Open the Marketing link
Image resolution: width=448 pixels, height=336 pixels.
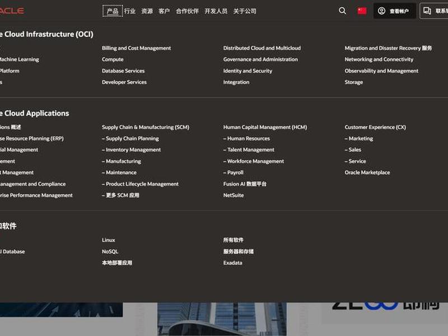click(x=359, y=138)
